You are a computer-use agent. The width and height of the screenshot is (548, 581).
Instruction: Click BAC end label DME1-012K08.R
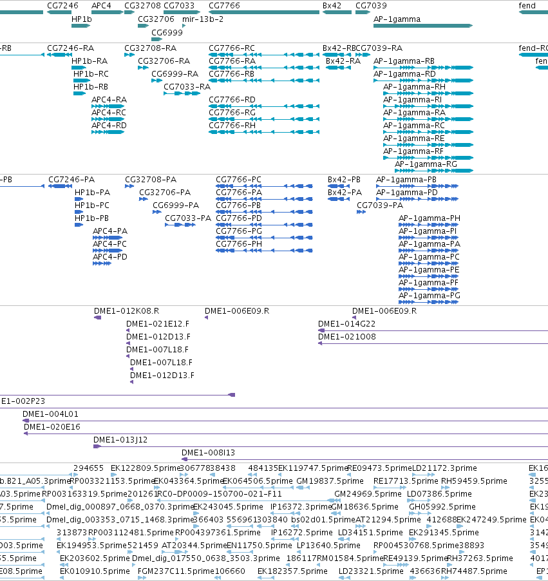click(x=126, y=311)
